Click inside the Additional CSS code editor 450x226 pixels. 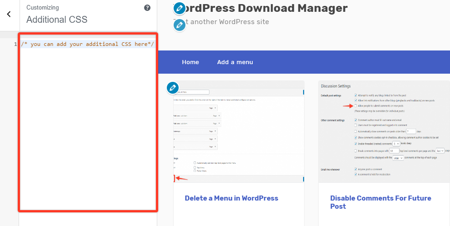(x=88, y=123)
